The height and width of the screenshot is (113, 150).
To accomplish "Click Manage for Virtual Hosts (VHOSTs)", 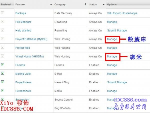I will click(112, 56).
